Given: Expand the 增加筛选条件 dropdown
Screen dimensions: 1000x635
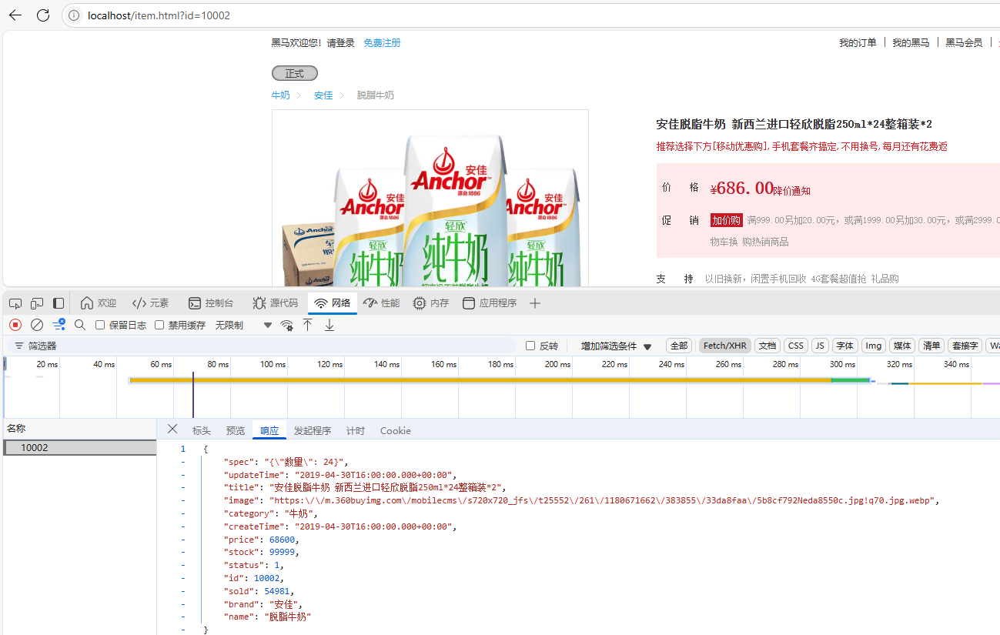Looking at the screenshot, I should (616, 346).
